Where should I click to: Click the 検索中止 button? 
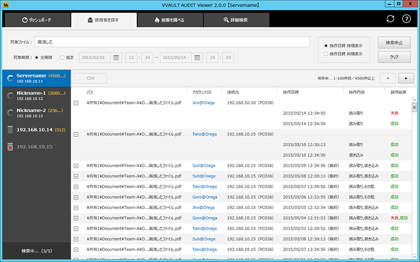(394, 42)
